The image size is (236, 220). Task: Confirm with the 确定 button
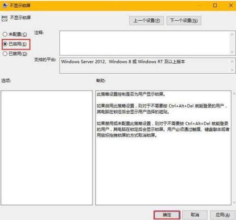coord(167,215)
